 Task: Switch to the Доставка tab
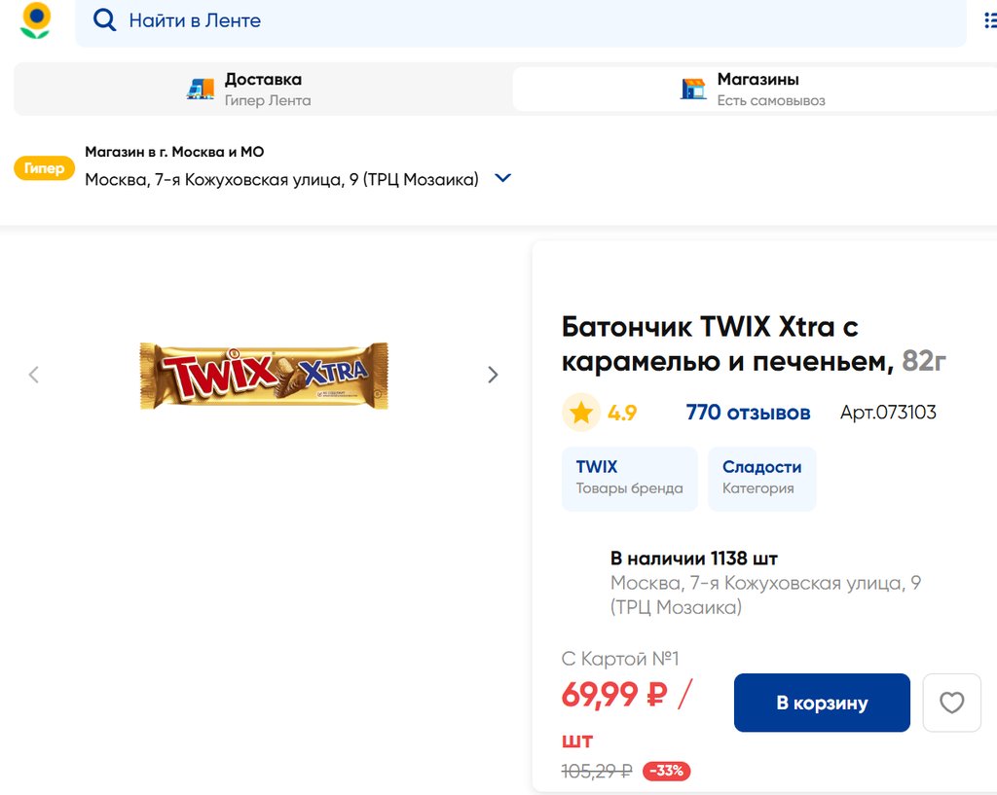[263, 89]
